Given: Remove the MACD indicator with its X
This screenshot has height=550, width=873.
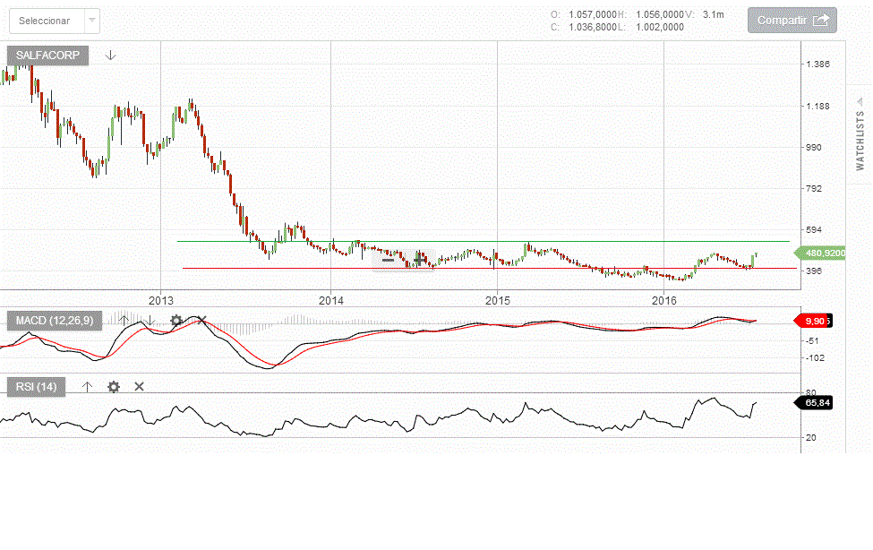Looking at the screenshot, I should 201,320.
